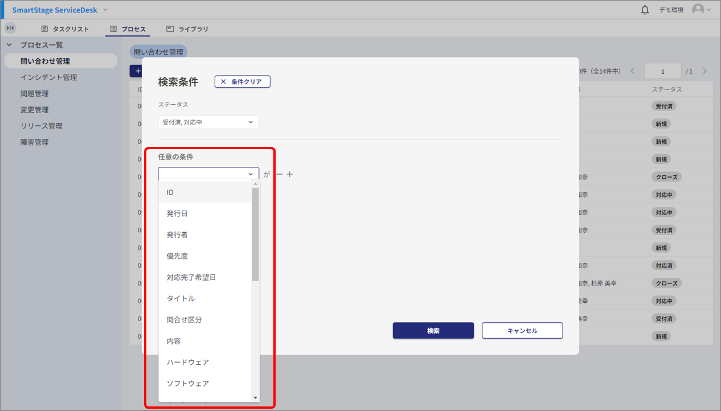This screenshot has height=411, width=721.
Task: Click the minus icon to remove condition
Action: coord(278,174)
